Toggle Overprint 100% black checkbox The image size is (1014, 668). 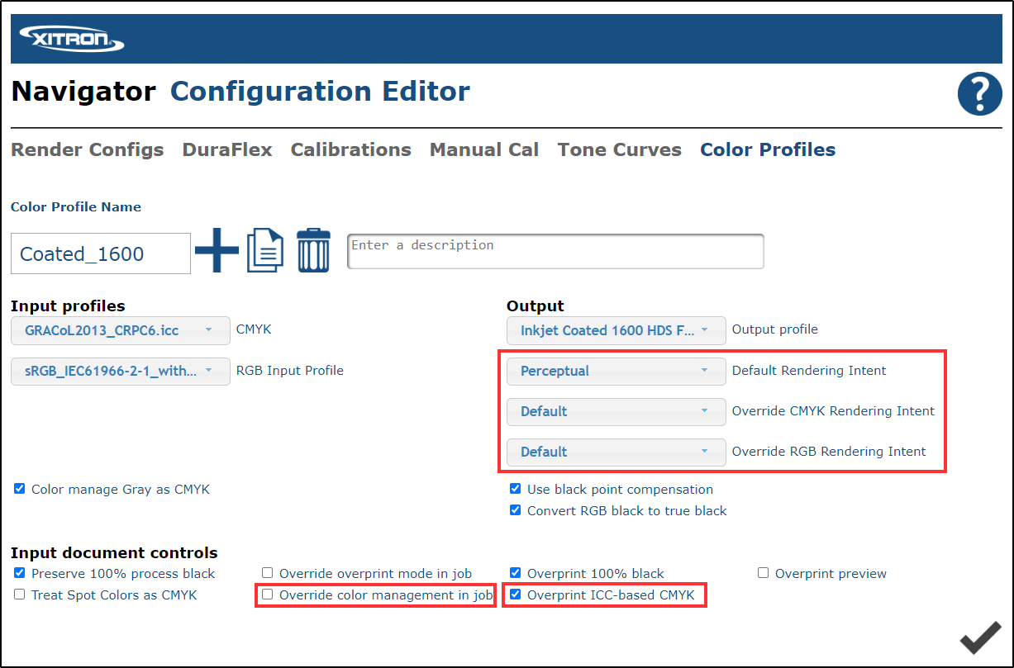(x=516, y=573)
